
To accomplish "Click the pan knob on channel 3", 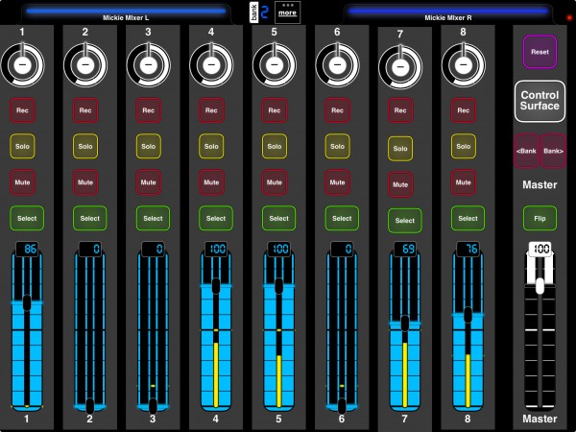I will point(149,64).
